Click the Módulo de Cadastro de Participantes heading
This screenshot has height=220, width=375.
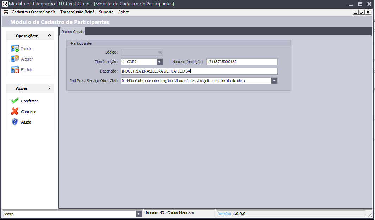click(x=60, y=22)
